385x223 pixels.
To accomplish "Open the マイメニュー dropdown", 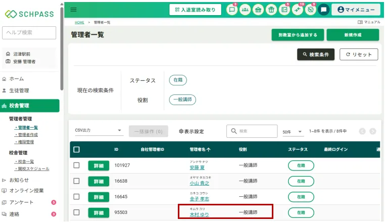I will pos(356,10).
